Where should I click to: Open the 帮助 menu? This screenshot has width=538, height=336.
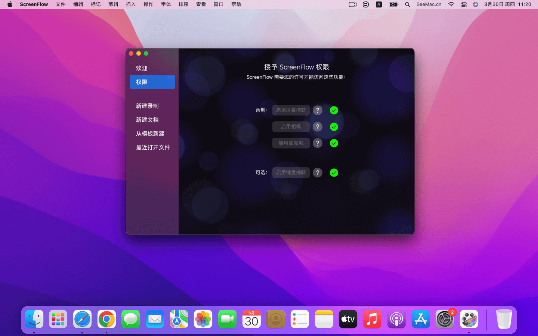click(236, 4)
